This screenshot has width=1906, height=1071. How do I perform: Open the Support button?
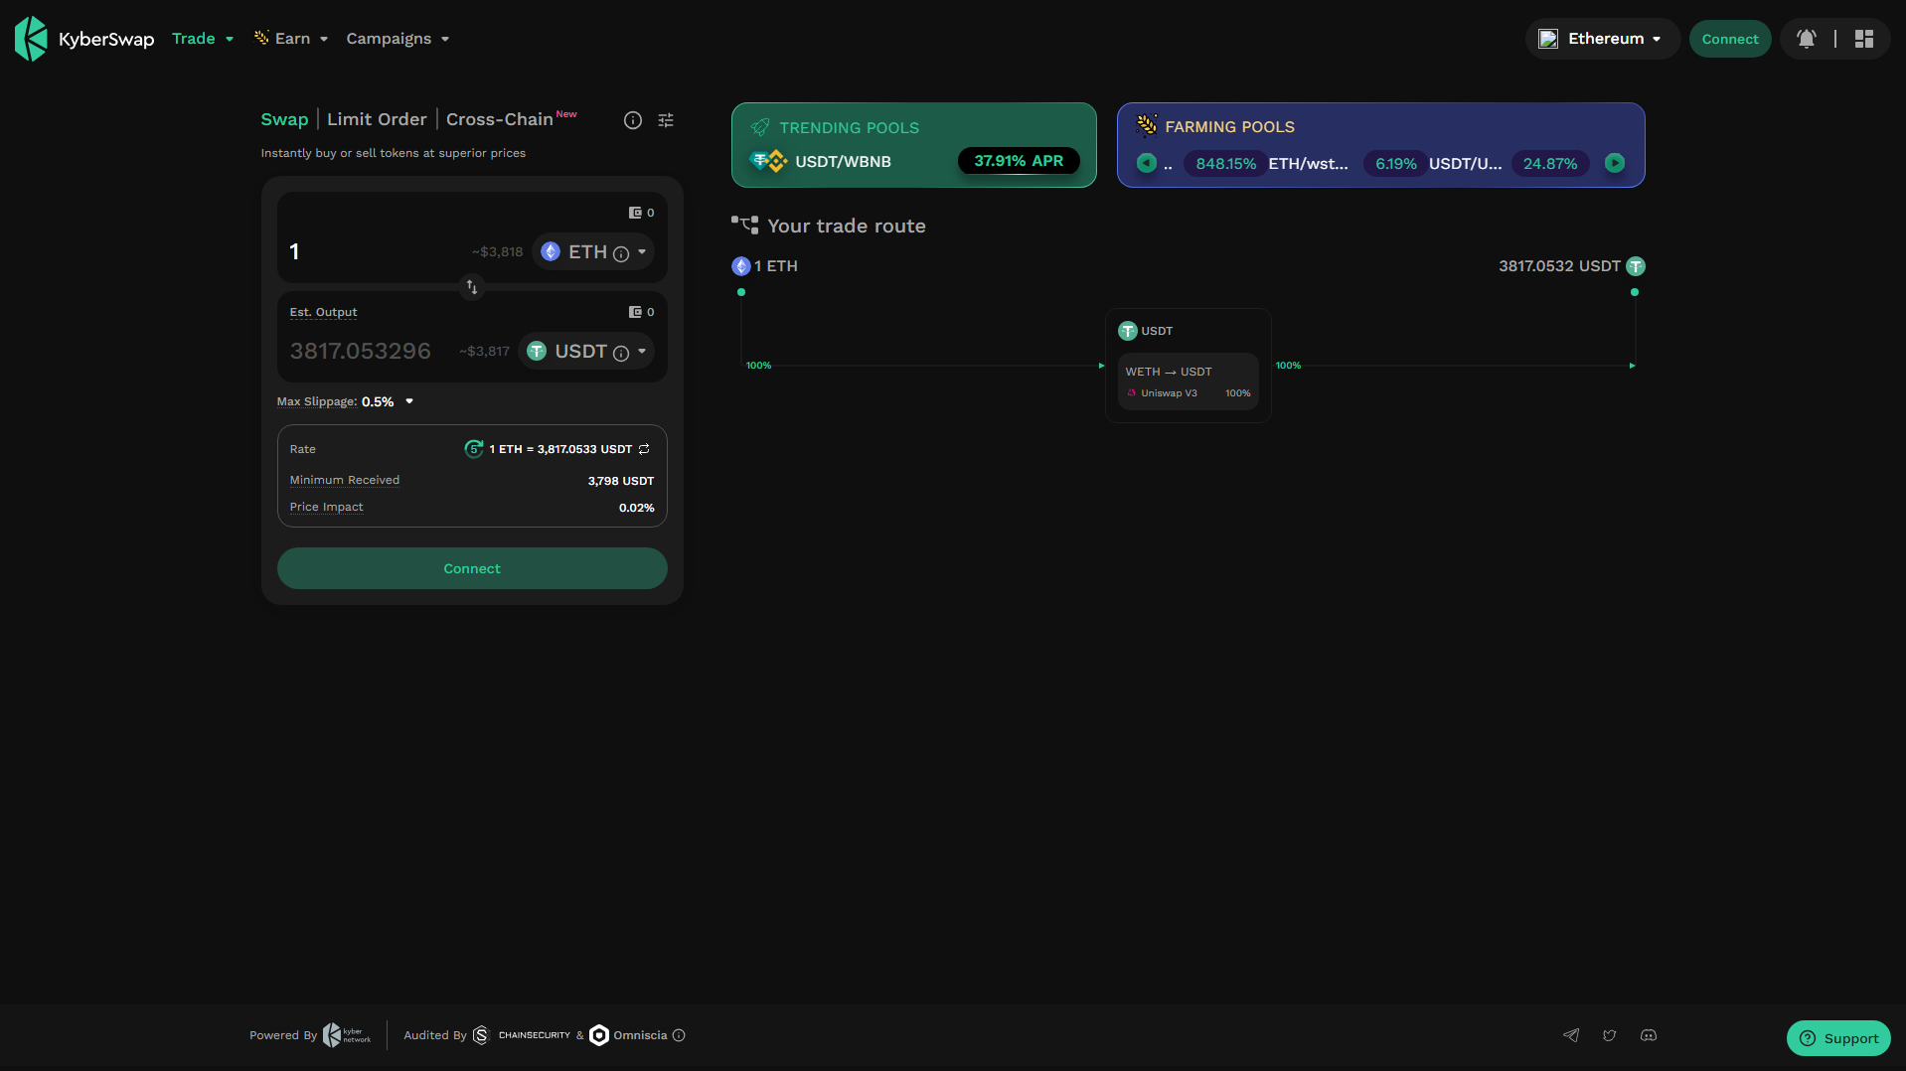(x=1838, y=1038)
